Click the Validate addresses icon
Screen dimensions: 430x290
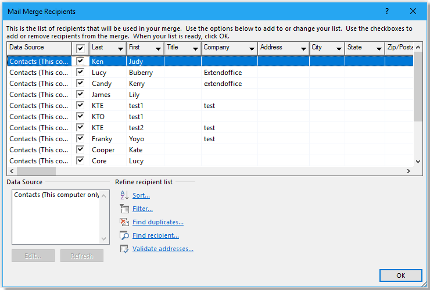[123, 249]
